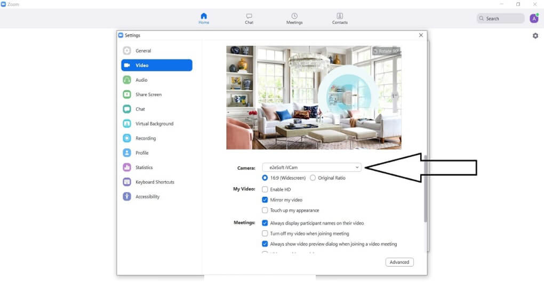Click the Advanced button

tap(399, 262)
